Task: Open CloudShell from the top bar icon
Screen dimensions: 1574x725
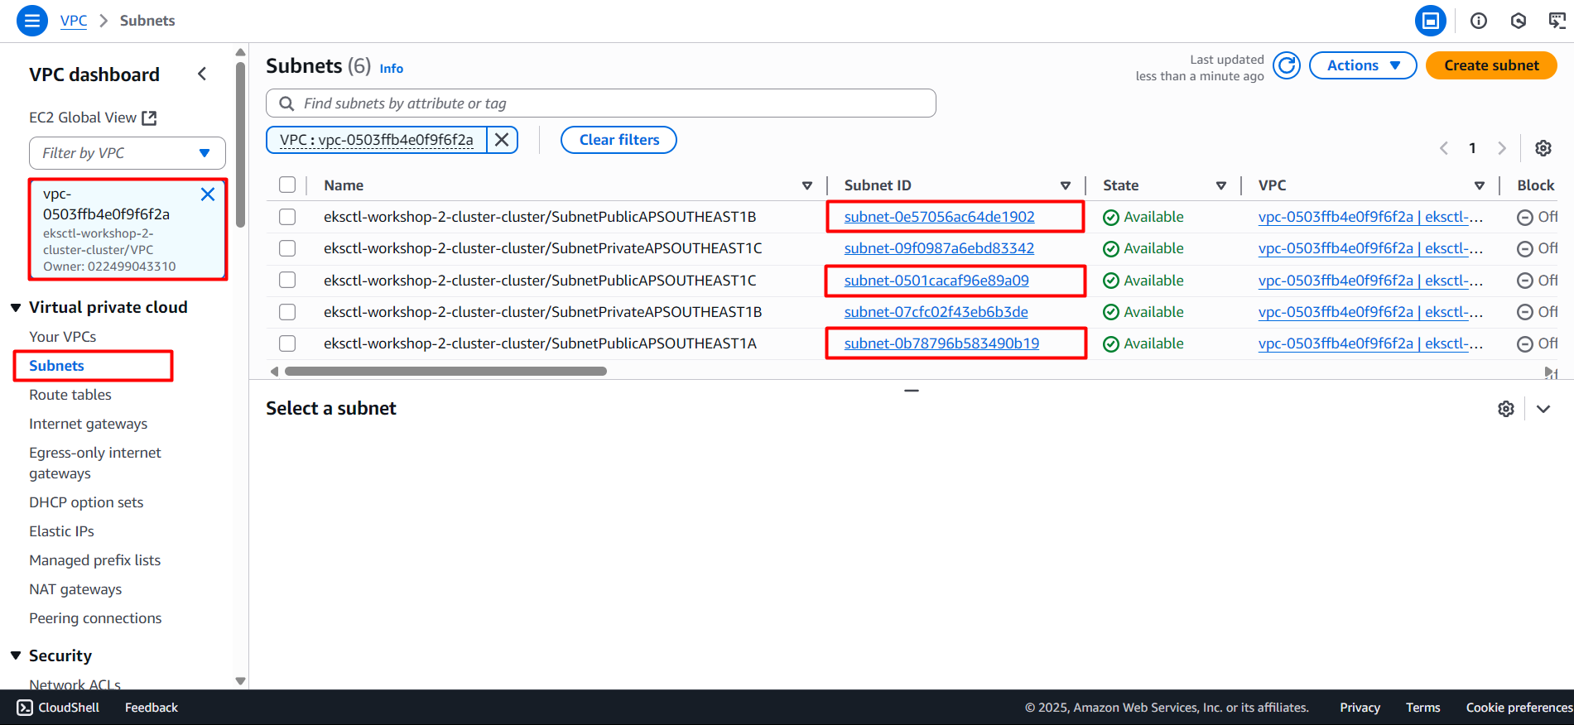Action: [x=1557, y=21]
